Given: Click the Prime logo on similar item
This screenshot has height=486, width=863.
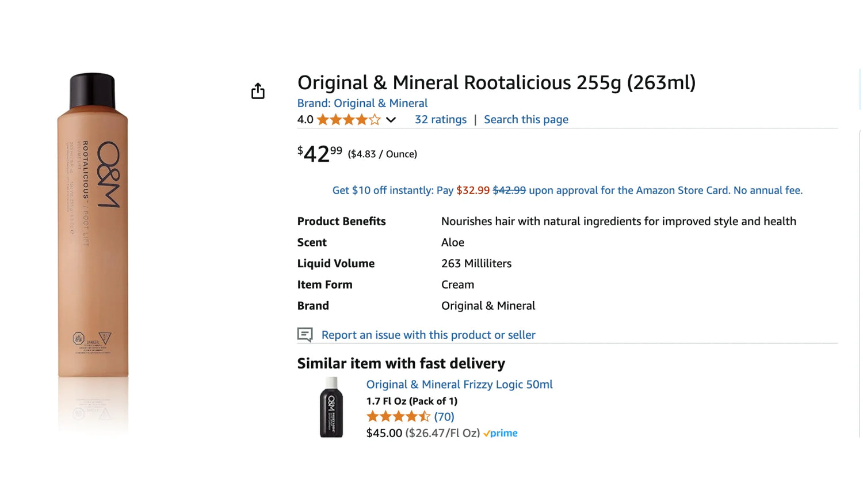Looking at the screenshot, I should coord(501,433).
